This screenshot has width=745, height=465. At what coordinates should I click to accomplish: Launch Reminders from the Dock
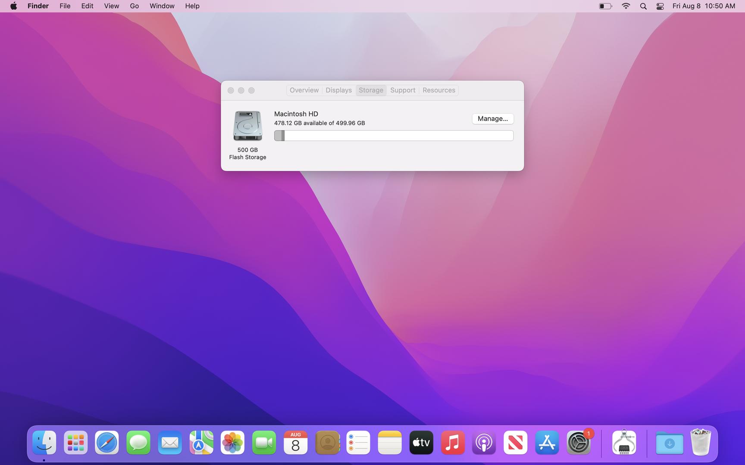[x=358, y=443]
